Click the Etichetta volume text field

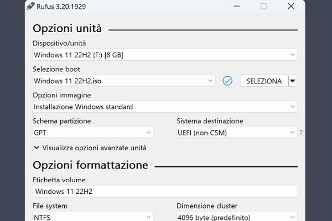click(164, 191)
